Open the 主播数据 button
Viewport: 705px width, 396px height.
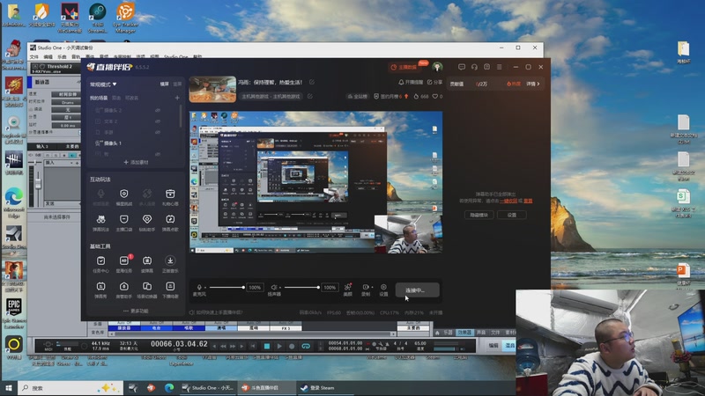pyautogui.click(x=404, y=67)
